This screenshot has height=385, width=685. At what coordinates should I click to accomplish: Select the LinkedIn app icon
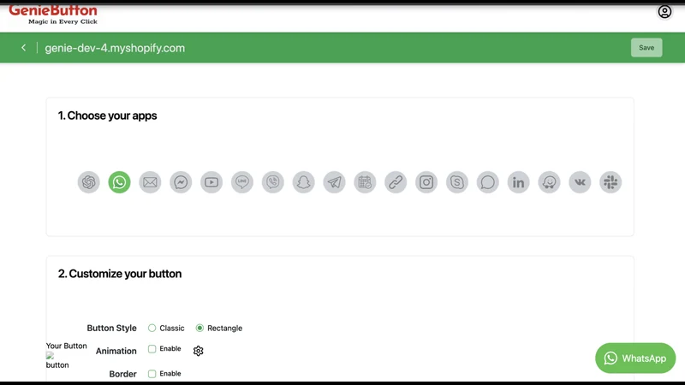[x=519, y=182]
